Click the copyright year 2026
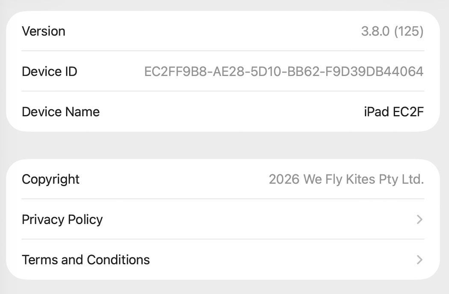The height and width of the screenshot is (294, 449). (x=284, y=179)
